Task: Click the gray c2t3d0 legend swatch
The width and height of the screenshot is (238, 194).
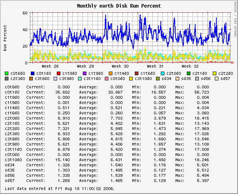Action: [x=6, y=79]
